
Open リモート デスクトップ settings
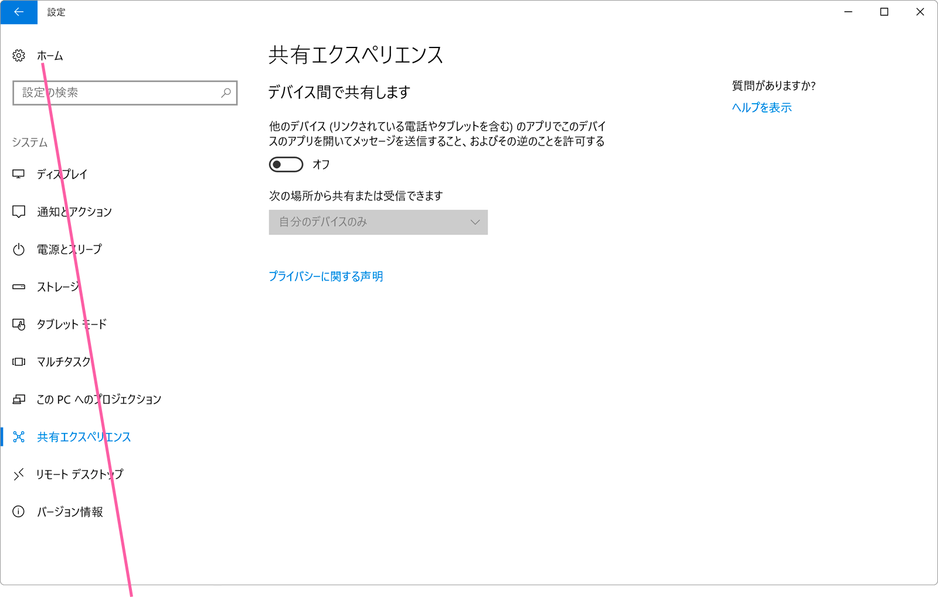click(80, 475)
